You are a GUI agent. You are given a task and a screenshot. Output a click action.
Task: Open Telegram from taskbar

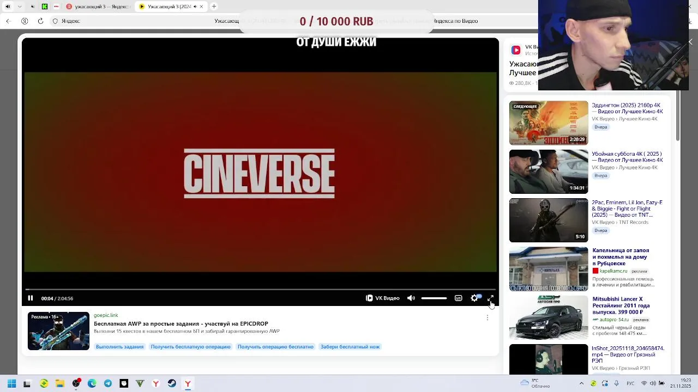coord(108,383)
